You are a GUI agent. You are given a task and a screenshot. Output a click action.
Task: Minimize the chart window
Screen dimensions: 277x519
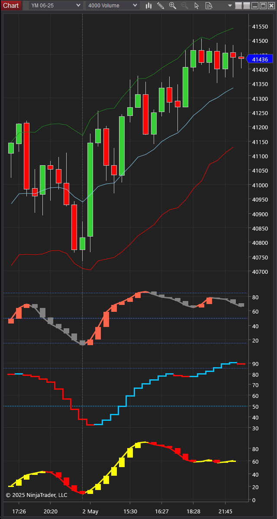point(255,6)
